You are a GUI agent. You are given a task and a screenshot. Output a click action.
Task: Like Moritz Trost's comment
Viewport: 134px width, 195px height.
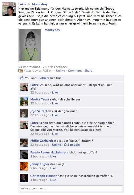(55, 103)
